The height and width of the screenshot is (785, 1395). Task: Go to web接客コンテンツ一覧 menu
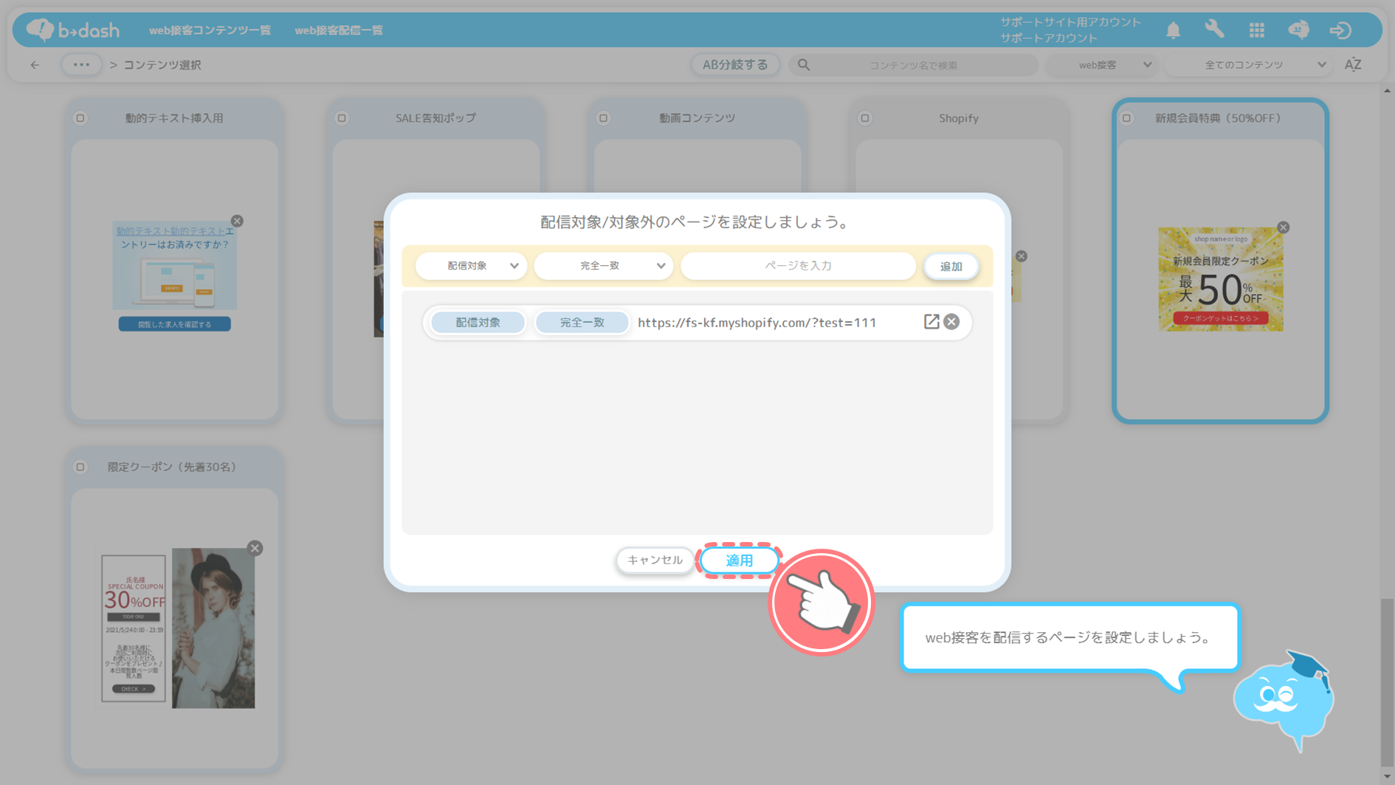coord(210,30)
